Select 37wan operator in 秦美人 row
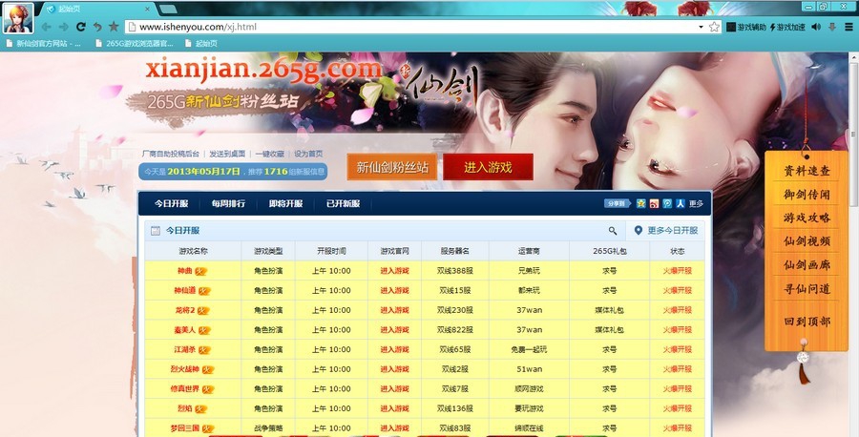The width and height of the screenshot is (859, 437). (x=529, y=330)
